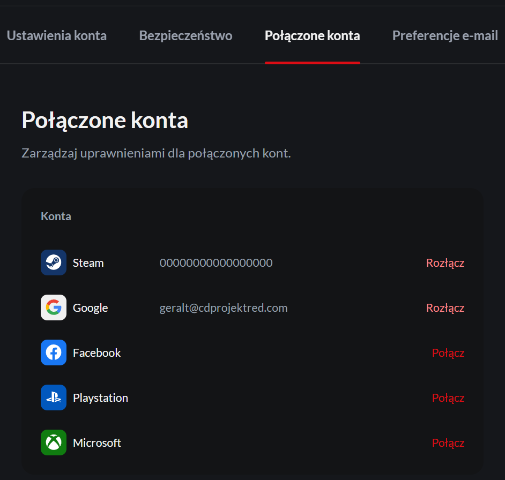Switch to the Bezpieczeństwo tab

click(185, 35)
